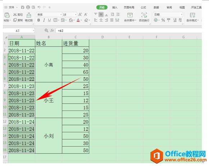Activate the Format Painter (格式刷)
The height and width of the screenshot is (166, 209).
[x=29, y=17]
